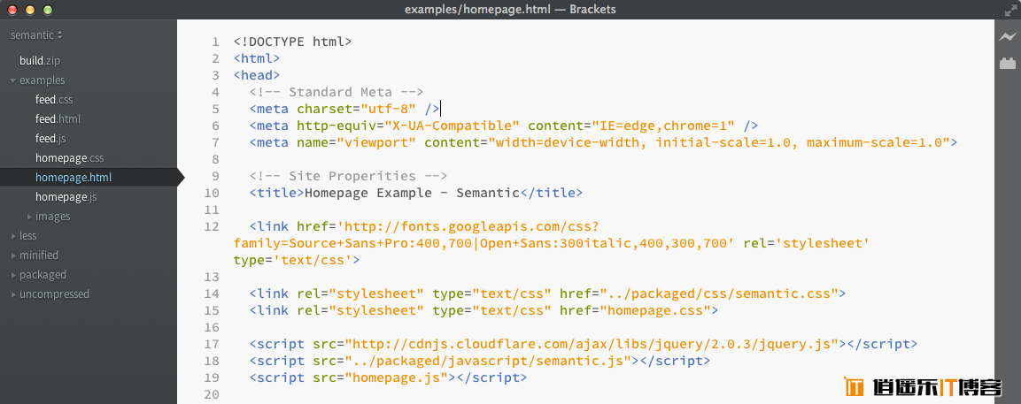Expand the uncompressed folder

[50, 294]
